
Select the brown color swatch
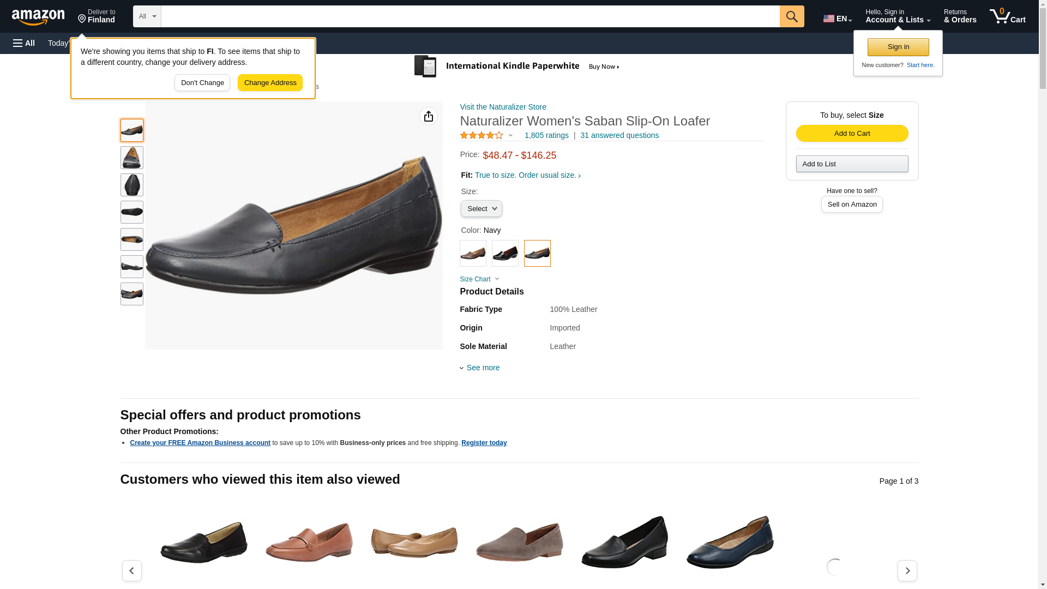point(473,254)
